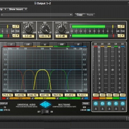Click the blue swatch under GR readouts
129x129 pixels.
tap(123, 98)
